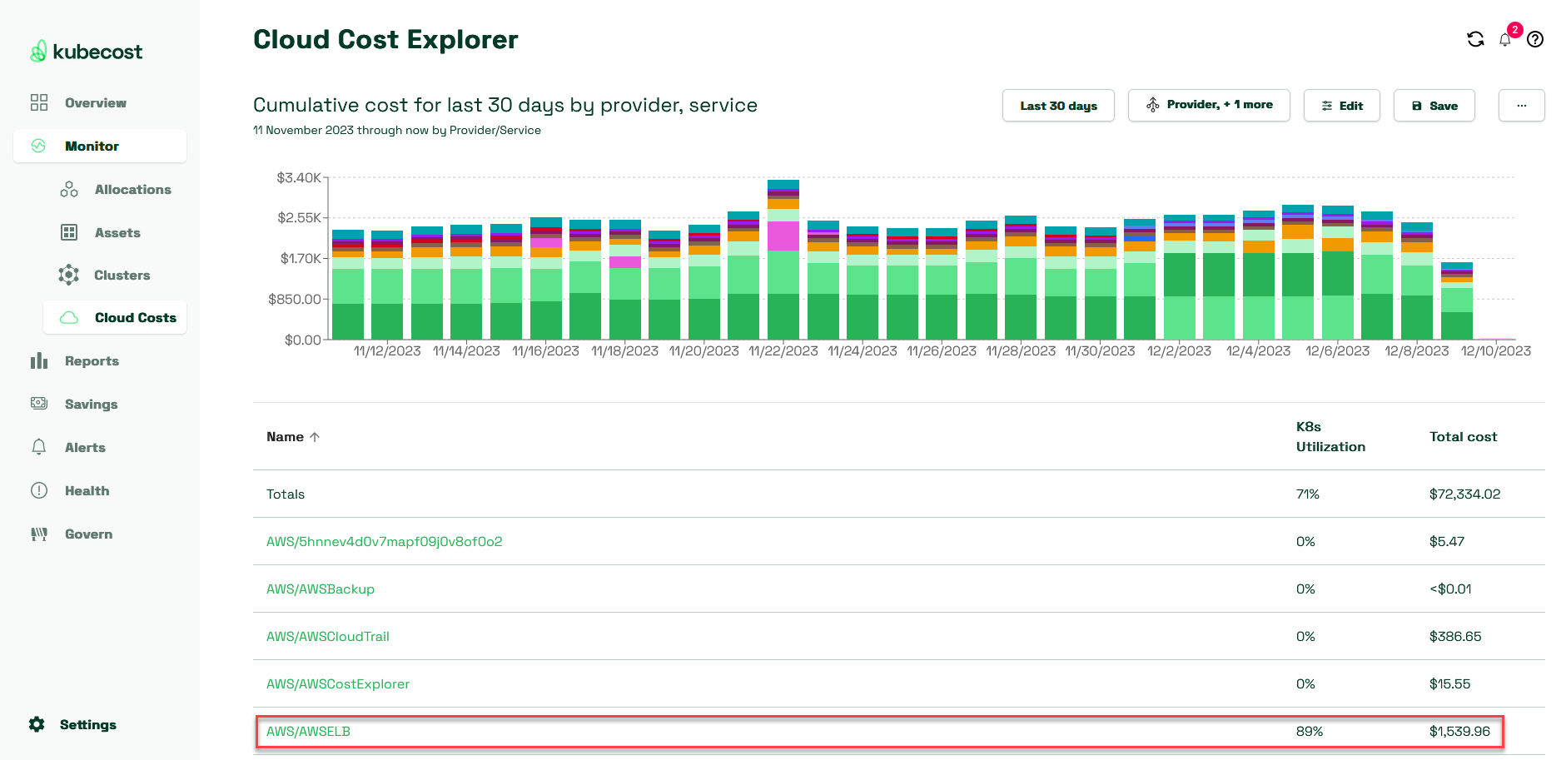The image size is (1561, 760).
Task: Open Alerts page
Action: (x=85, y=447)
